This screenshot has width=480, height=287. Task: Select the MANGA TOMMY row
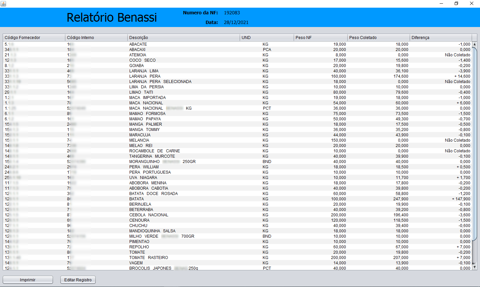(x=237, y=130)
